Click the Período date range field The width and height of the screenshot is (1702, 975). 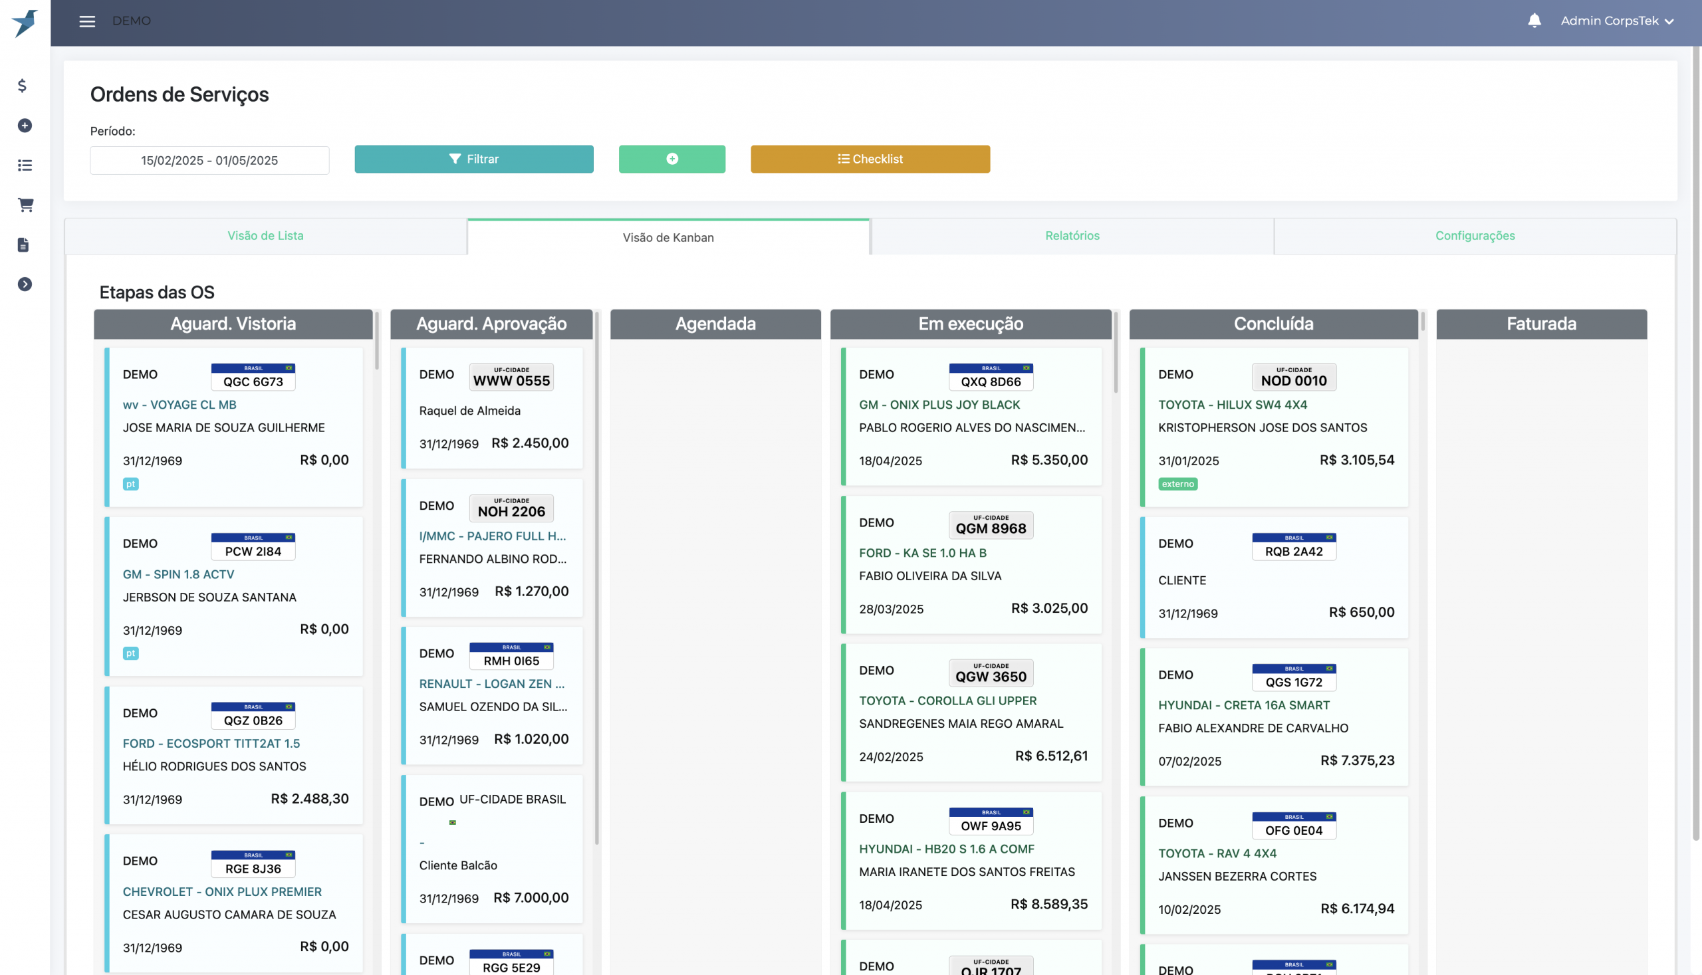click(x=209, y=161)
